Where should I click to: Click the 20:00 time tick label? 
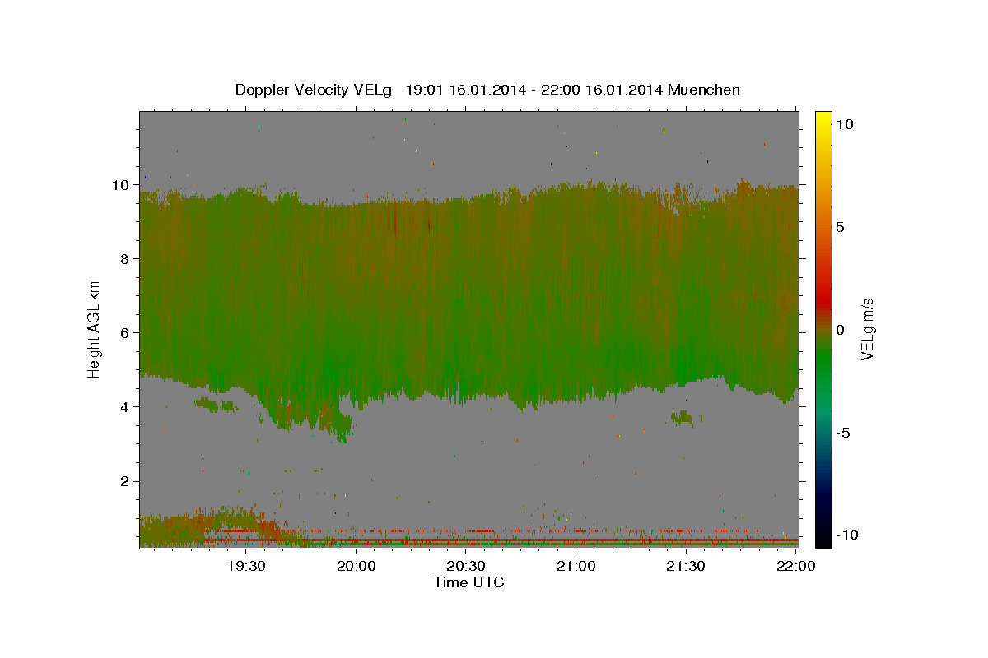pyautogui.click(x=357, y=566)
